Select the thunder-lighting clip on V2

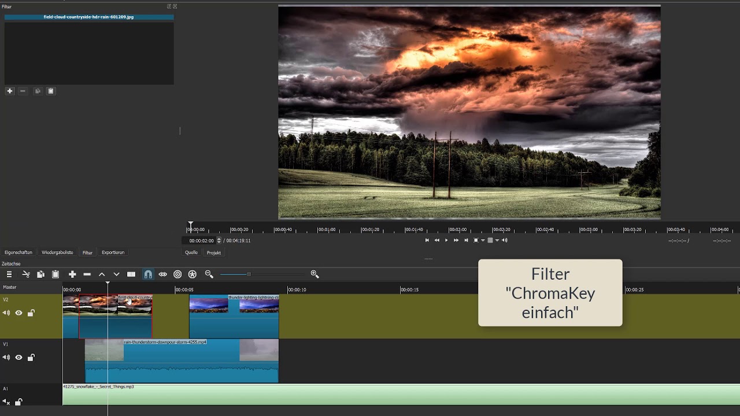[234, 316]
